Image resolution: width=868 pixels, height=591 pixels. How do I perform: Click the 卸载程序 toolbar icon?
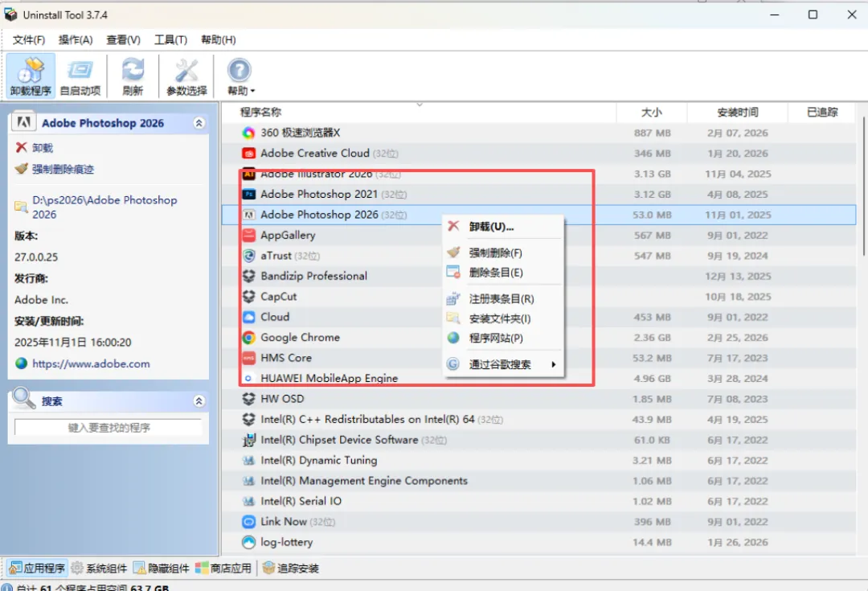pyautogui.click(x=31, y=76)
